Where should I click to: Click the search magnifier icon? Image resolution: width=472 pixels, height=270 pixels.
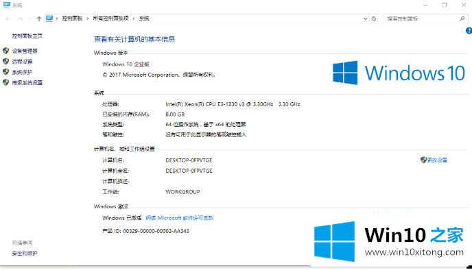pos(462,19)
